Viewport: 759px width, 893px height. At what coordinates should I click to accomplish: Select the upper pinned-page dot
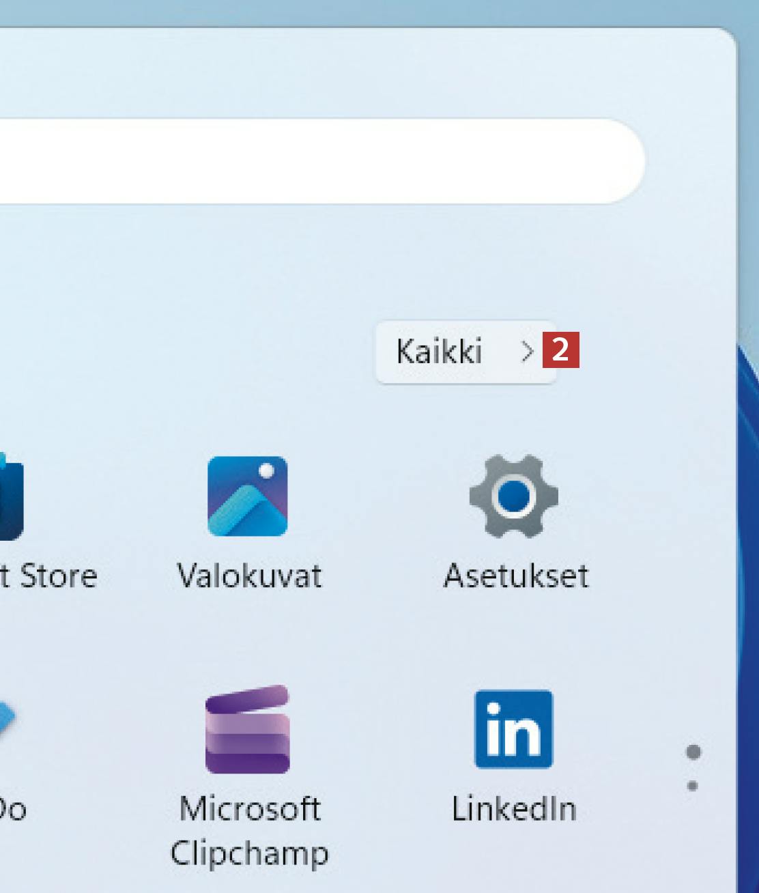pos(693,752)
